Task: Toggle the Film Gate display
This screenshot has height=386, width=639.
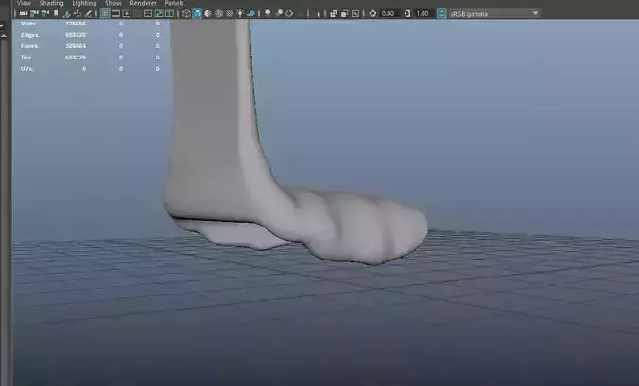Action: pos(115,13)
